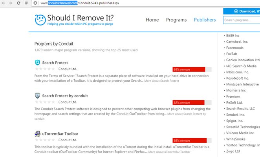Viewport: 260px width, 157px height.
Task: Open the Programs navigation item
Action: 176,20
